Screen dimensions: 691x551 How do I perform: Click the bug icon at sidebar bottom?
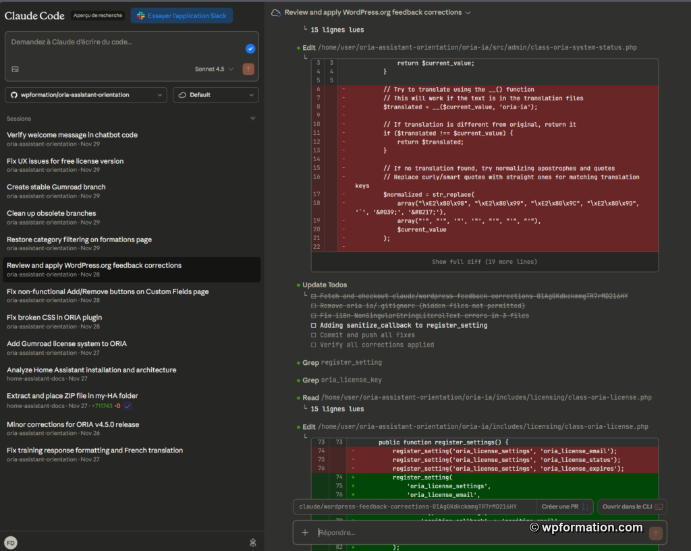pos(253,543)
